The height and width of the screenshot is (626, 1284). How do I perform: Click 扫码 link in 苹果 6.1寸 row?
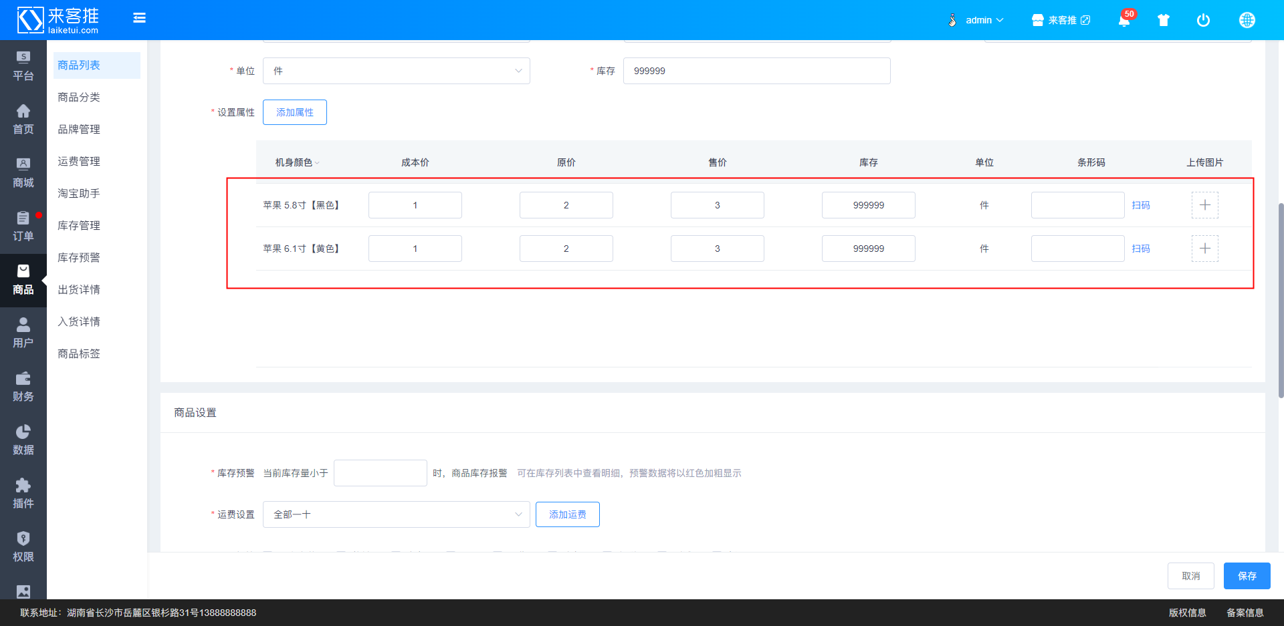tap(1141, 249)
